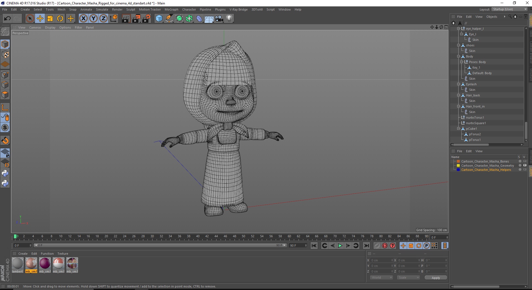Switch to Model mode in left palette
Viewport: 532px width, 290px height.
pyautogui.click(x=5, y=44)
